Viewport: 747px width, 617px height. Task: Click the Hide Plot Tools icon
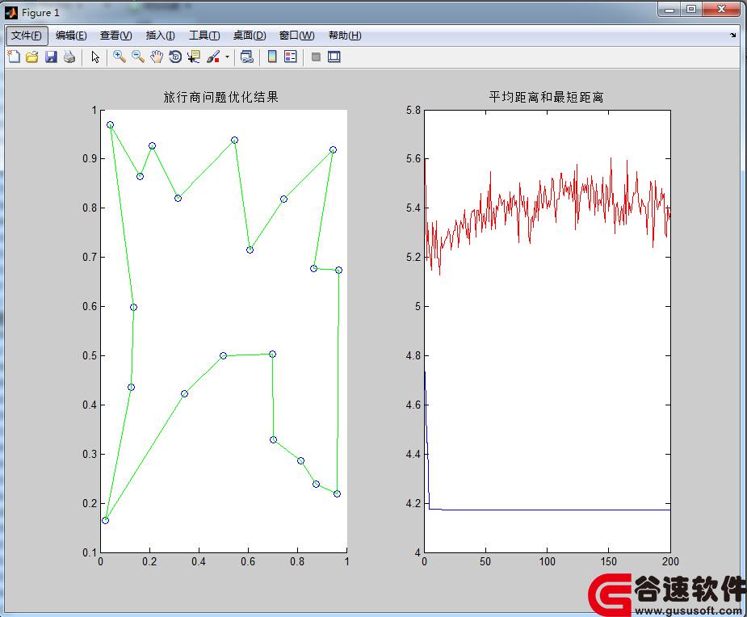pos(316,57)
